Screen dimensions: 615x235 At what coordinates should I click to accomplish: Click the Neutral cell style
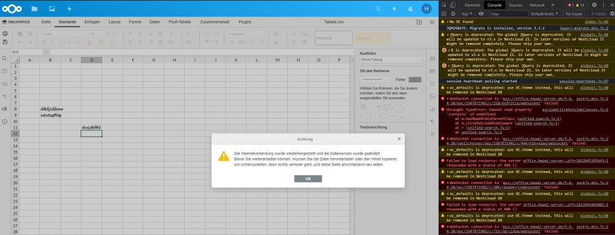[x=372, y=38]
